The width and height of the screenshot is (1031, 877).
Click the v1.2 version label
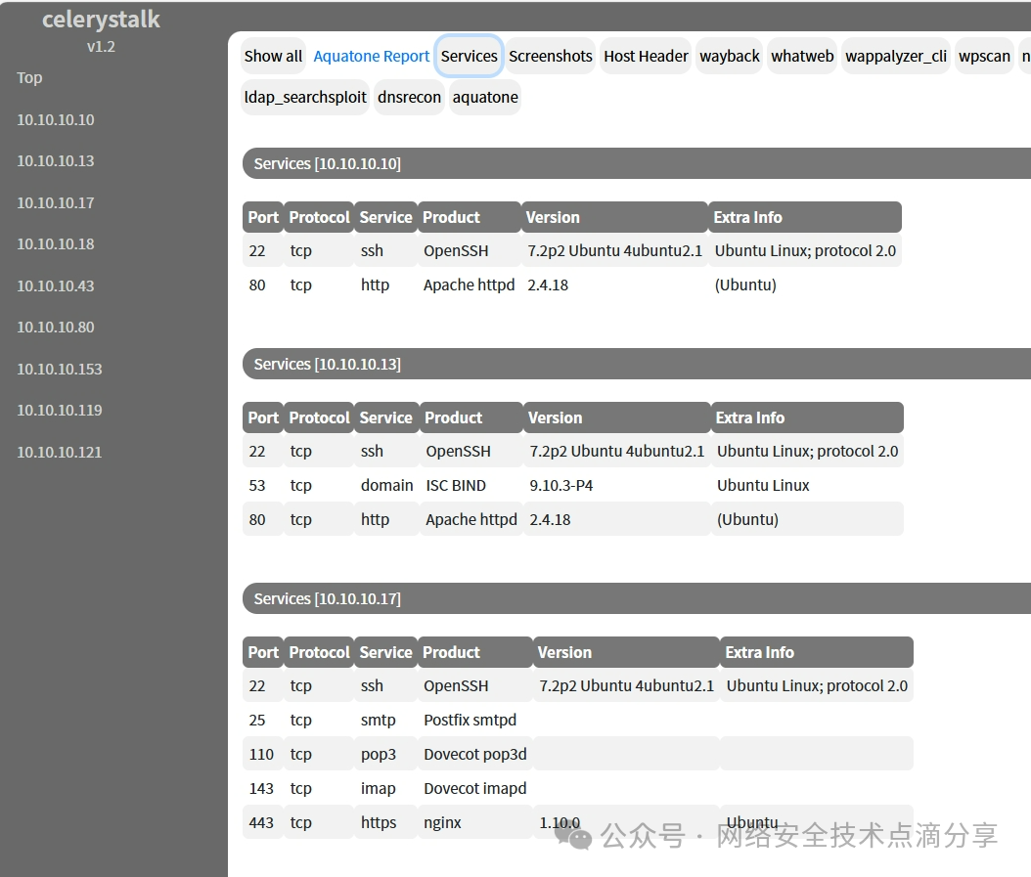[101, 47]
